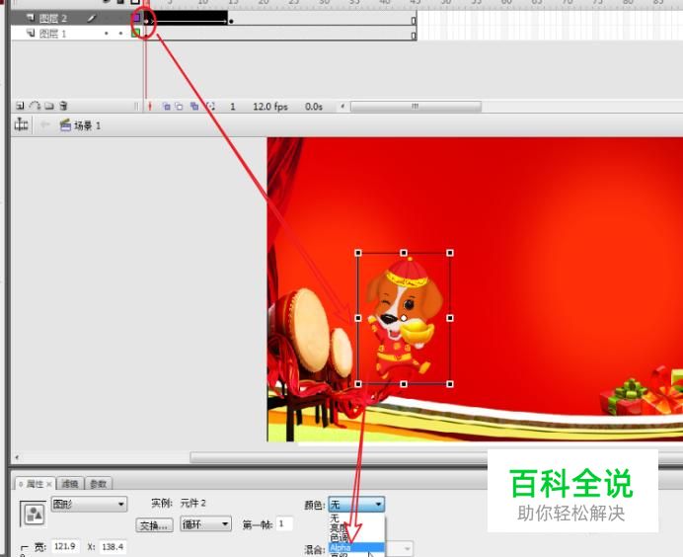
Task: Click the X position field showing 138.4
Action: pyautogui.click(x=113, y=546)
